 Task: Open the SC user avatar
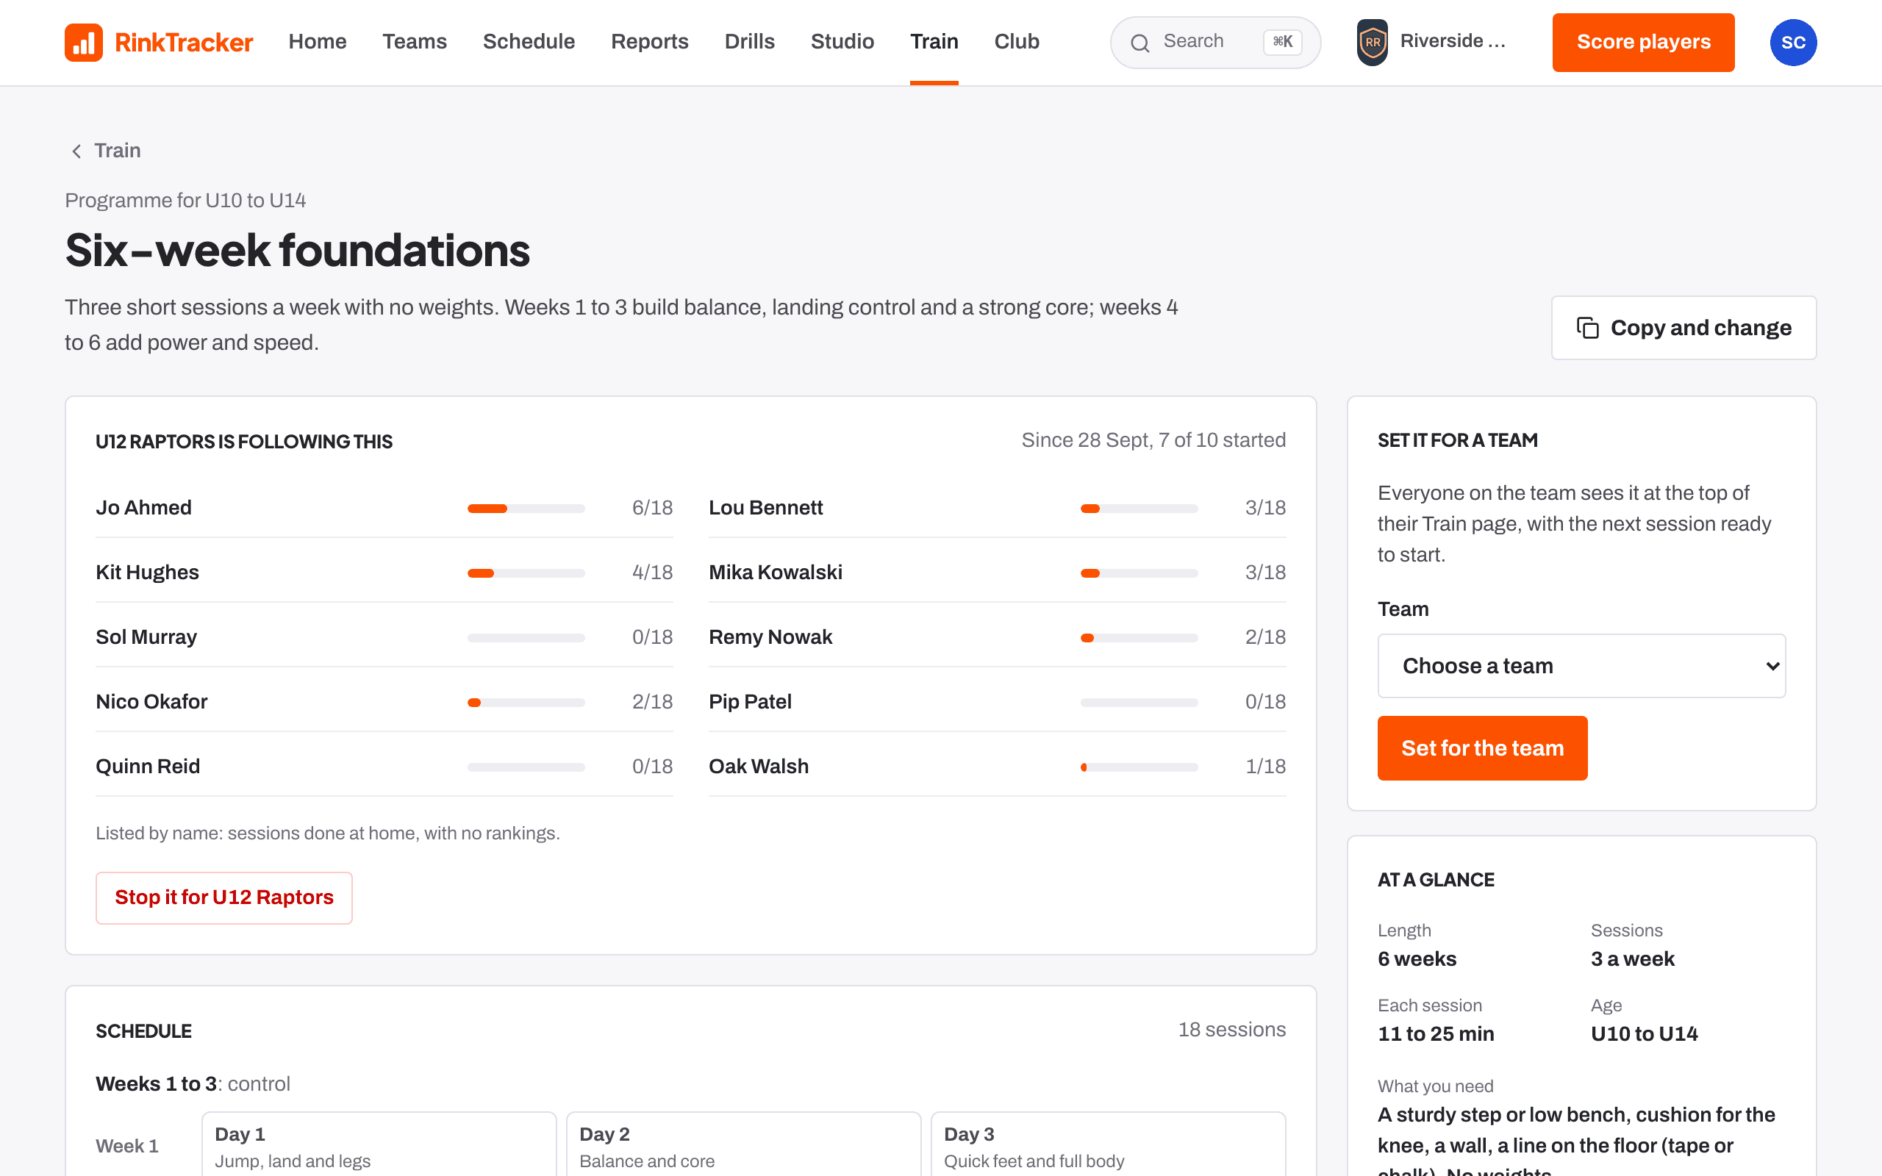[x=1792, y=42]
